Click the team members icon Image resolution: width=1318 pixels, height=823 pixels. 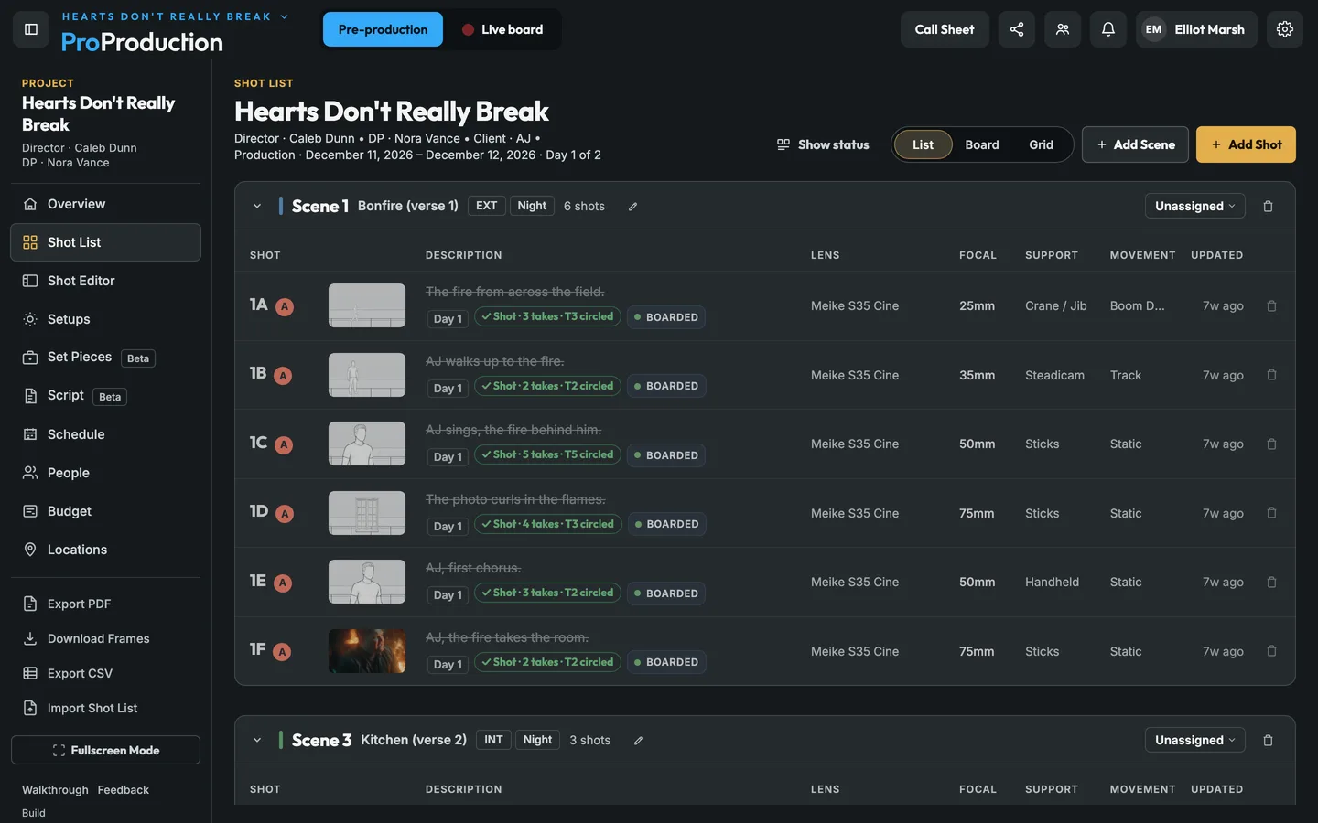click(x=1062, y=29)
